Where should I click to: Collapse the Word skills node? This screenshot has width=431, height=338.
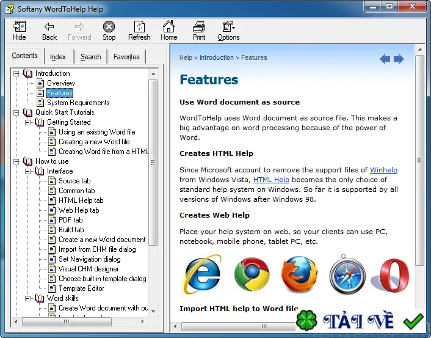27,298
